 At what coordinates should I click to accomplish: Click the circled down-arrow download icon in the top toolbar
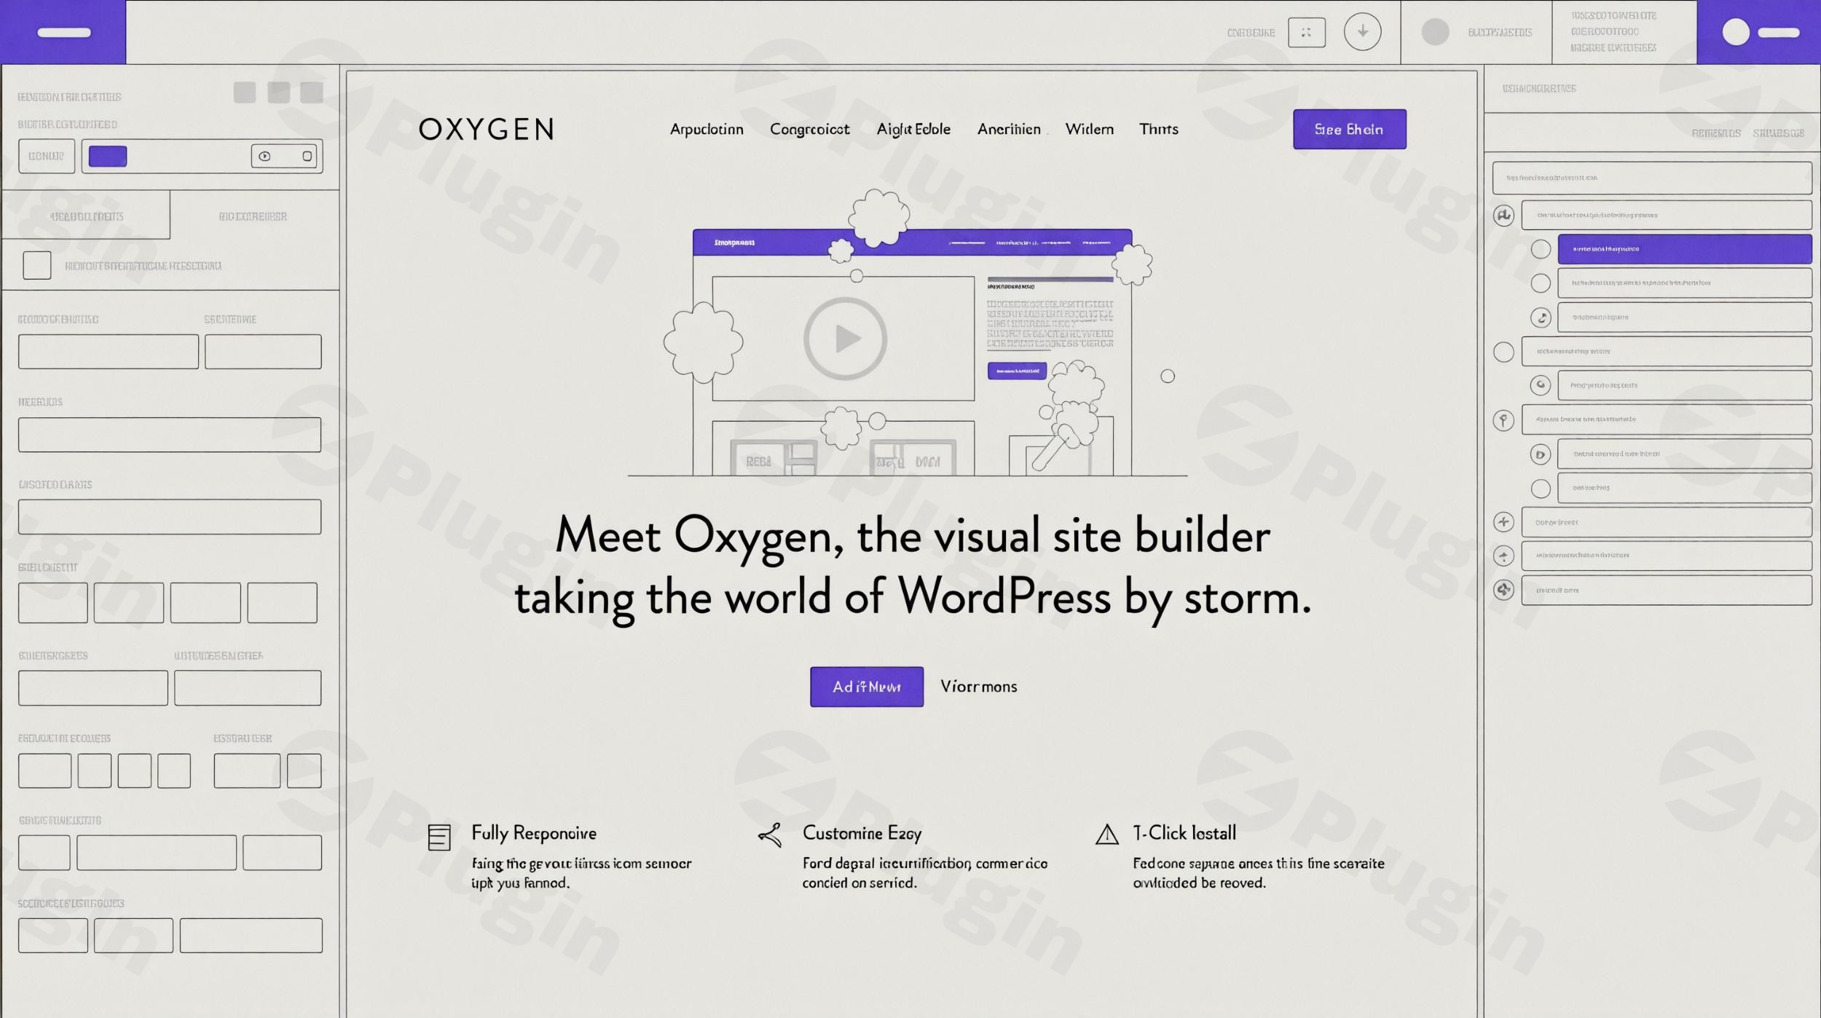(x=1362, y=32)
